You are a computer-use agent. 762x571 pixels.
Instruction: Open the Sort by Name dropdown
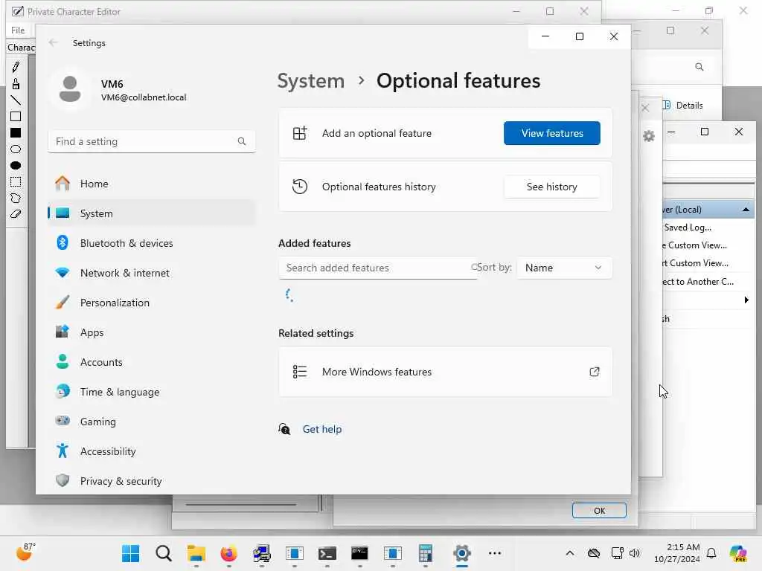pos(564,268)
